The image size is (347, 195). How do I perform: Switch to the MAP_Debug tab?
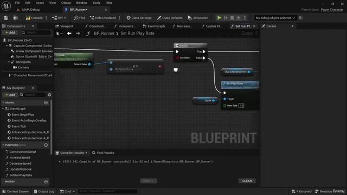coord(30,10)
